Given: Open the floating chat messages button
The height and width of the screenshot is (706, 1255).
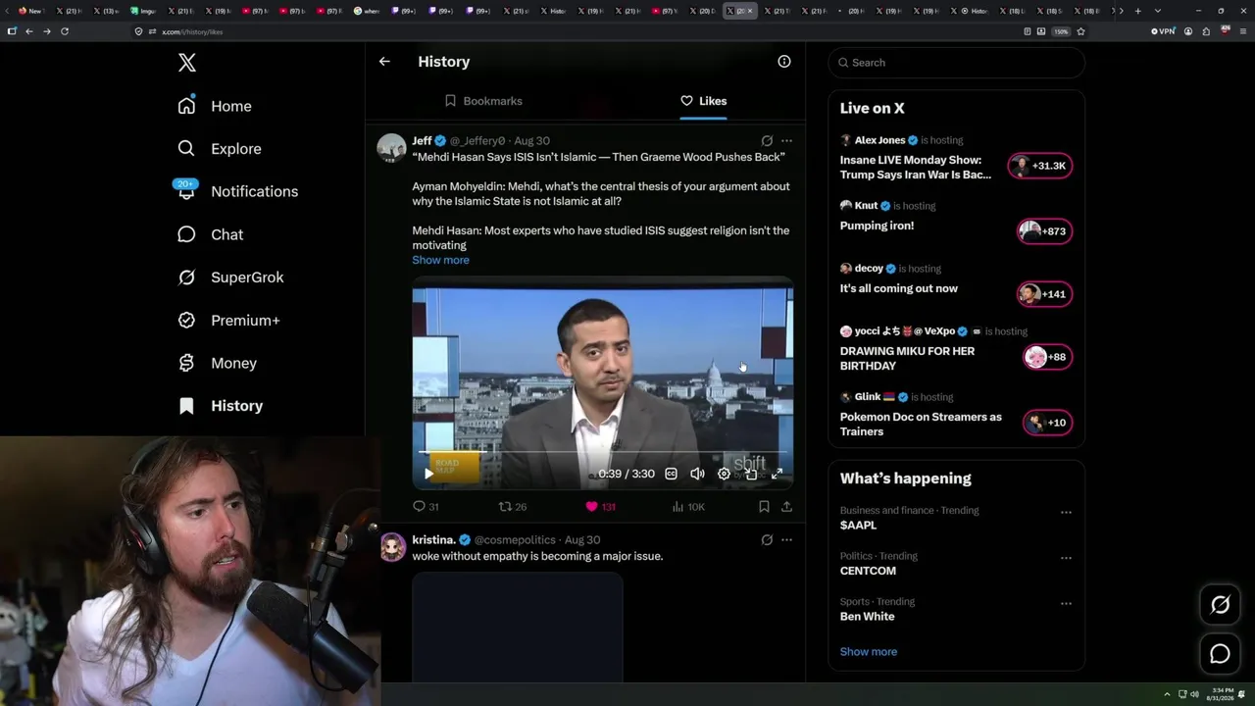Looking at the screenshot, I should [1220, 654].
